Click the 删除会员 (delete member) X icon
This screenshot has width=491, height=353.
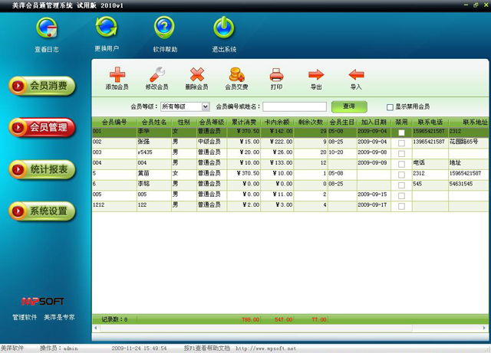(x=196, y=75)
